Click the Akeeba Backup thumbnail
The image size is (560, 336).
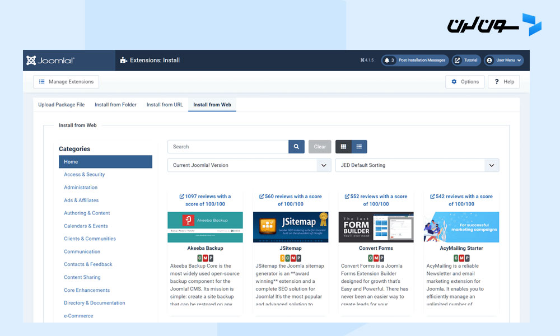pos(205,227)
